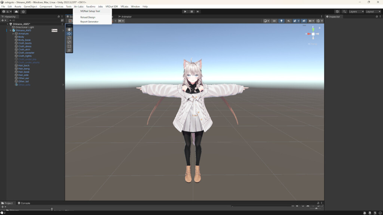Viewport: 383px width, 215px height.
Task: Open Inspector panel three-dot menu
Action: [380, 16]
